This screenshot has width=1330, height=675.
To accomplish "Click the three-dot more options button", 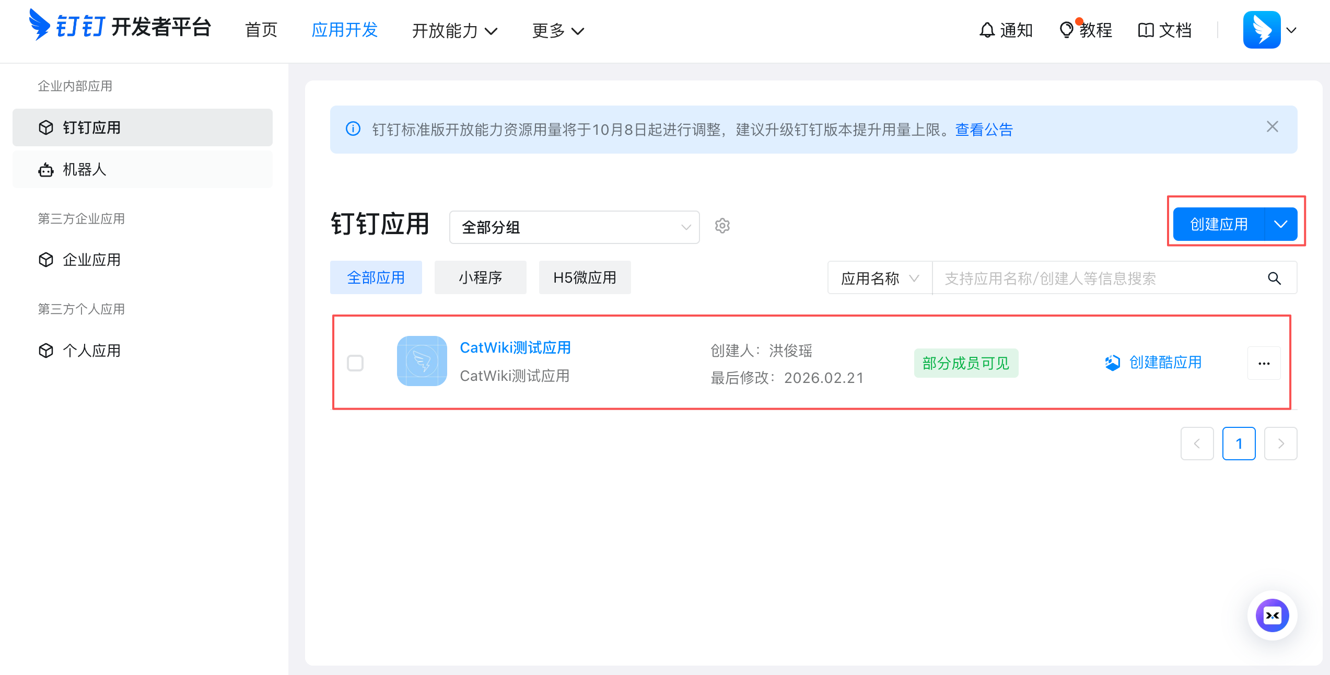I will [1264, 363].
